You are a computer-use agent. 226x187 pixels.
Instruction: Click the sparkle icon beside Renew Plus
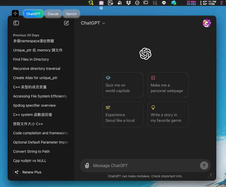[x=17, y=172]
